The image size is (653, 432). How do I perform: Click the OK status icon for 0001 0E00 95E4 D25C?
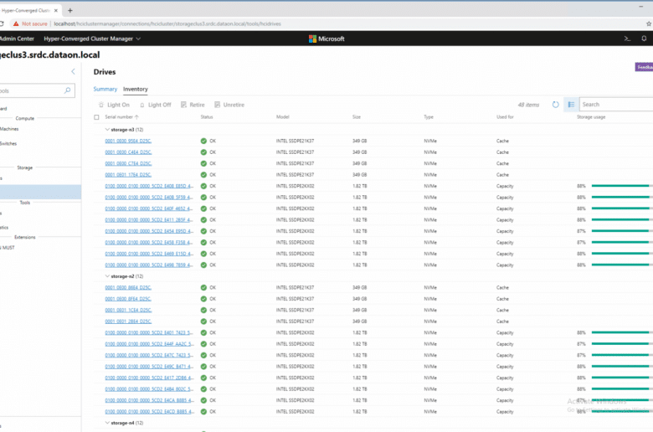coord(203,141)
